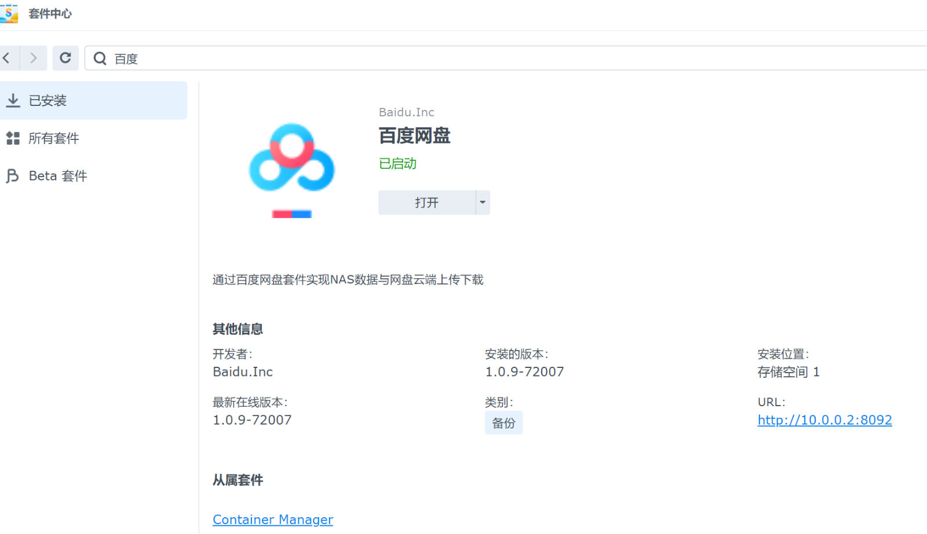Viewport: 927px width, 534px height.
Task: Click the 百度网盘 package title
Action: tap(414, 136)
